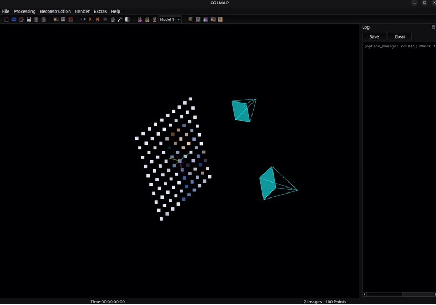Open the Extras menu

[100, 11]
